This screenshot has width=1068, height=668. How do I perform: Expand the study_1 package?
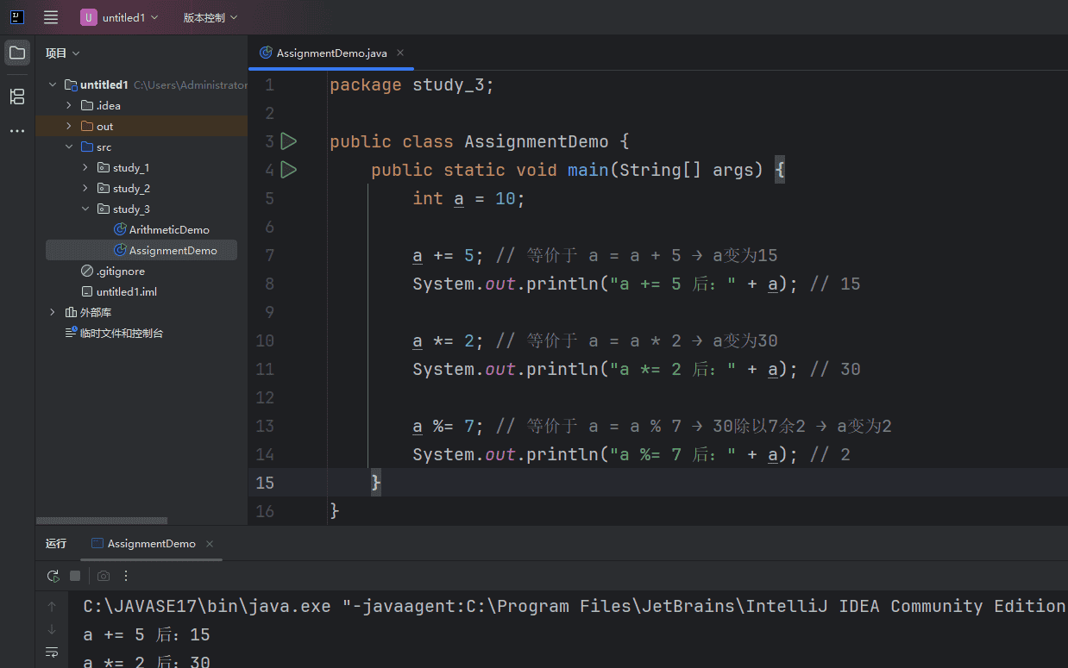[x=85, y=167]
